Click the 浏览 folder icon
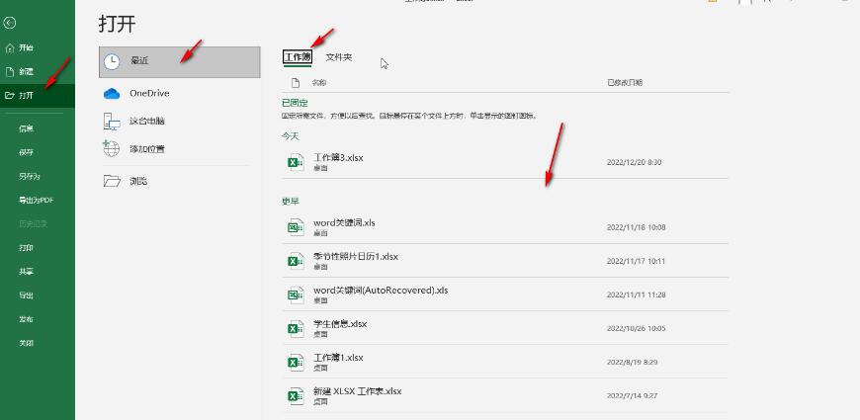 coord(112,181)
